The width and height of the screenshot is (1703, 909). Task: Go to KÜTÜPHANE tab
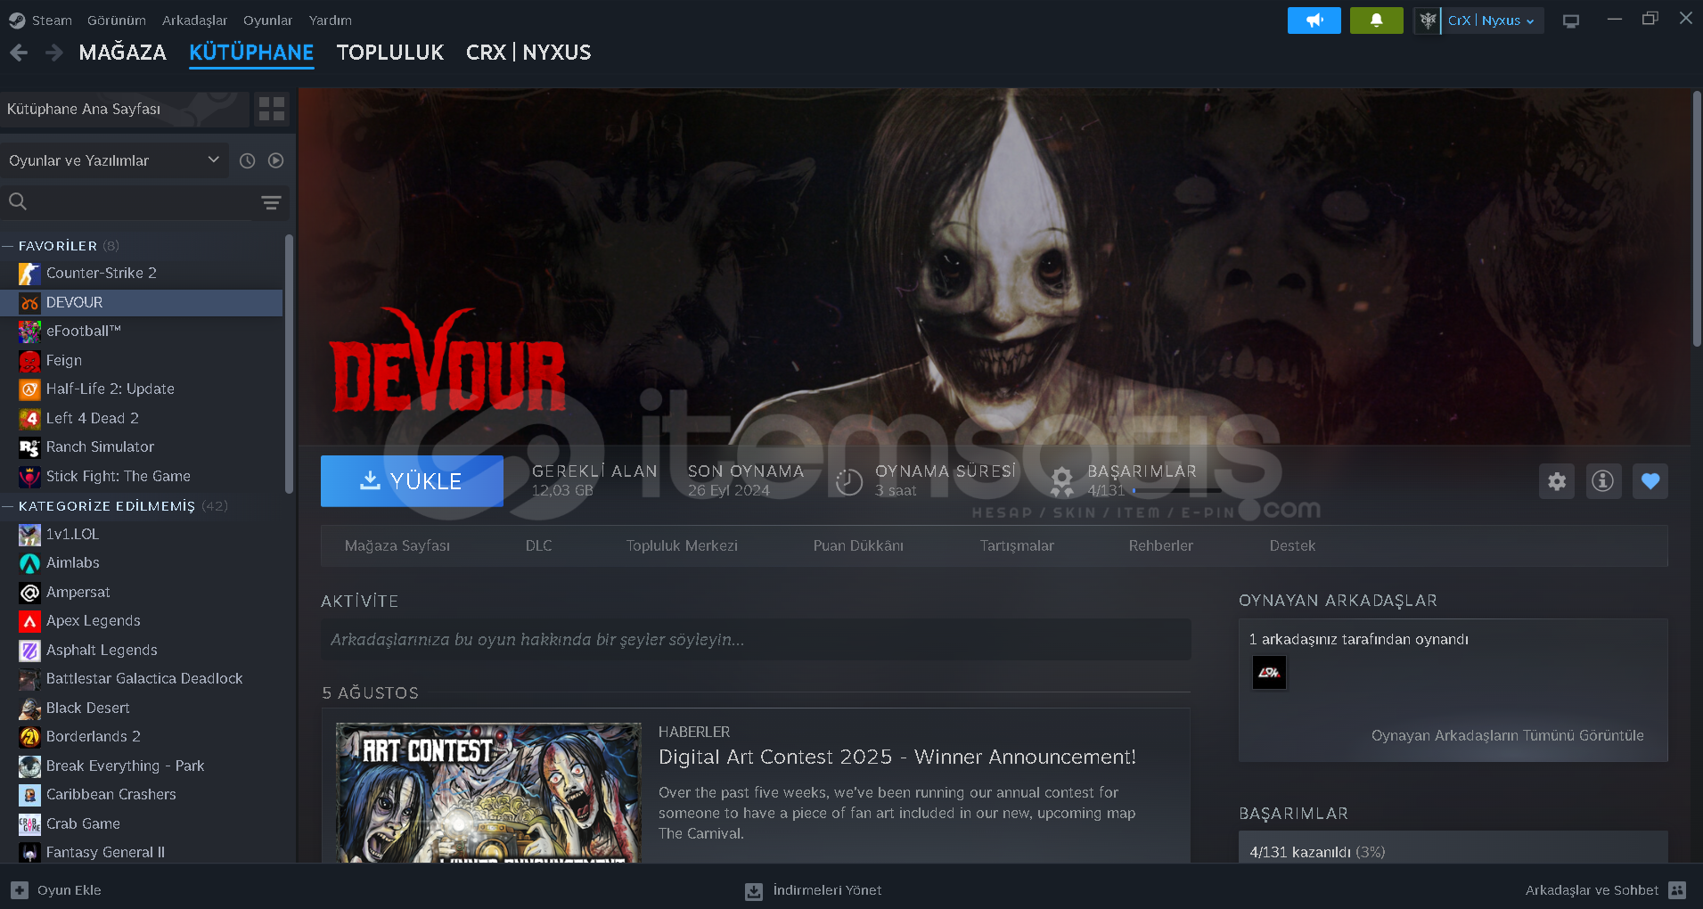(251, 53)
